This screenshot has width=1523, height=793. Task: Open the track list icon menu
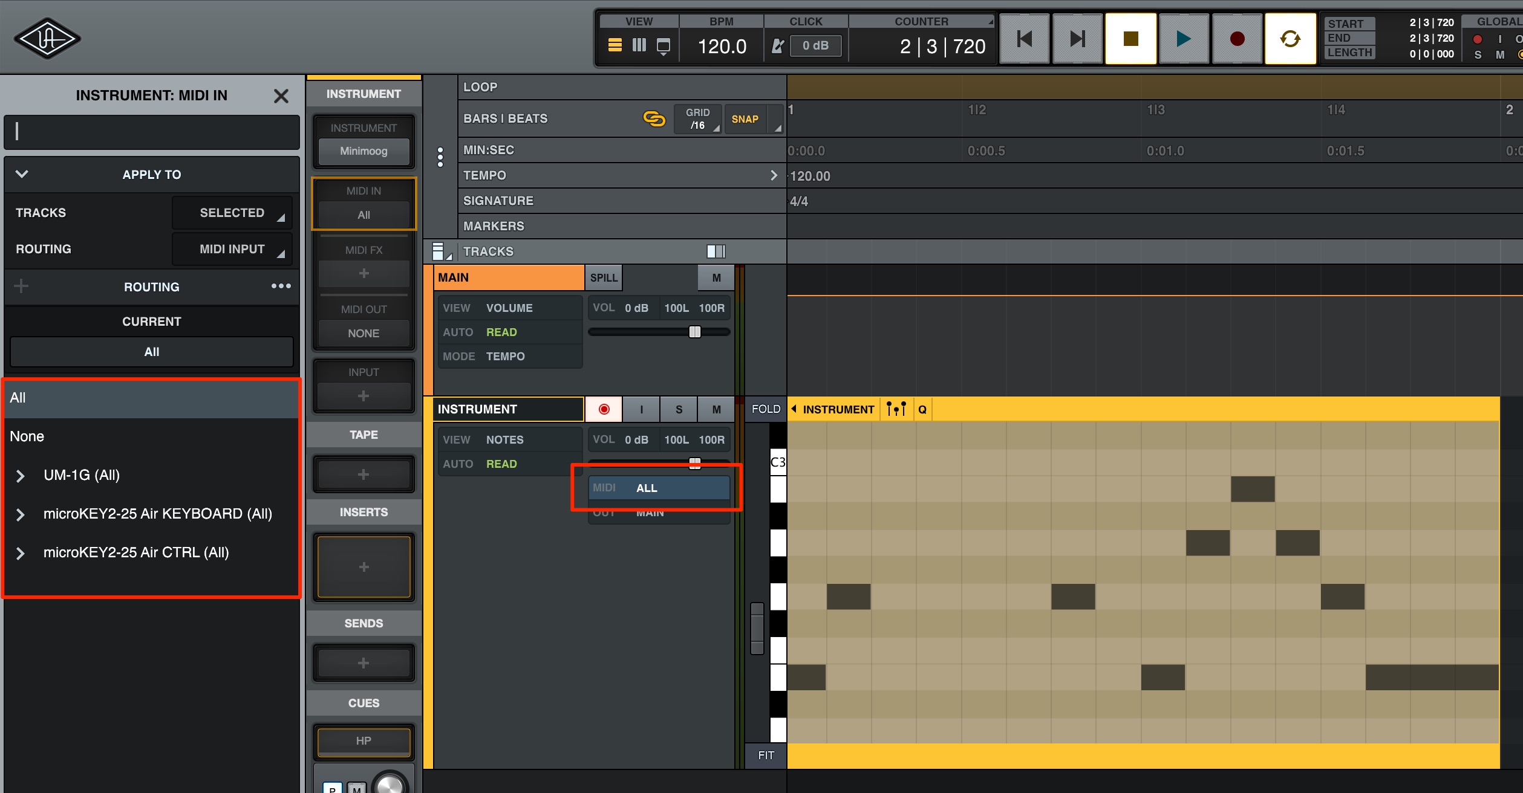click(x=441, y=251)
